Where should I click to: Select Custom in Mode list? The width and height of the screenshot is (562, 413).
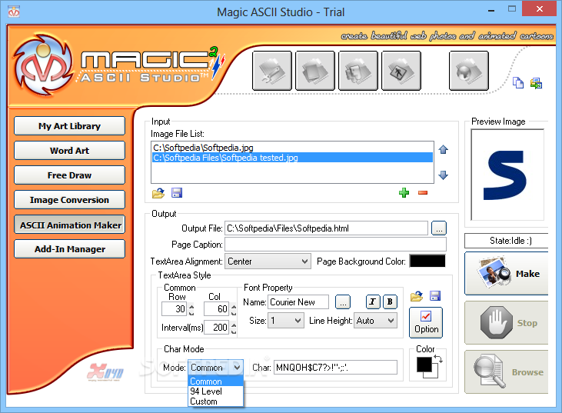[x=216, y=401]
